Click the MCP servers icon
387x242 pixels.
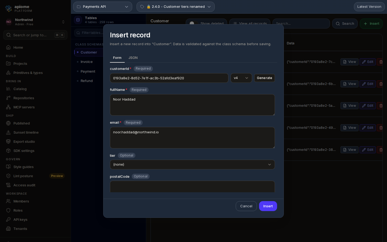click(x=8, y=107)
